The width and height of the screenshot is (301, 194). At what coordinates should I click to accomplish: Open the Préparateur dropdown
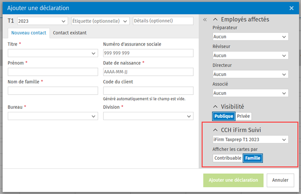pyautogui.click(x=250, y=37)
